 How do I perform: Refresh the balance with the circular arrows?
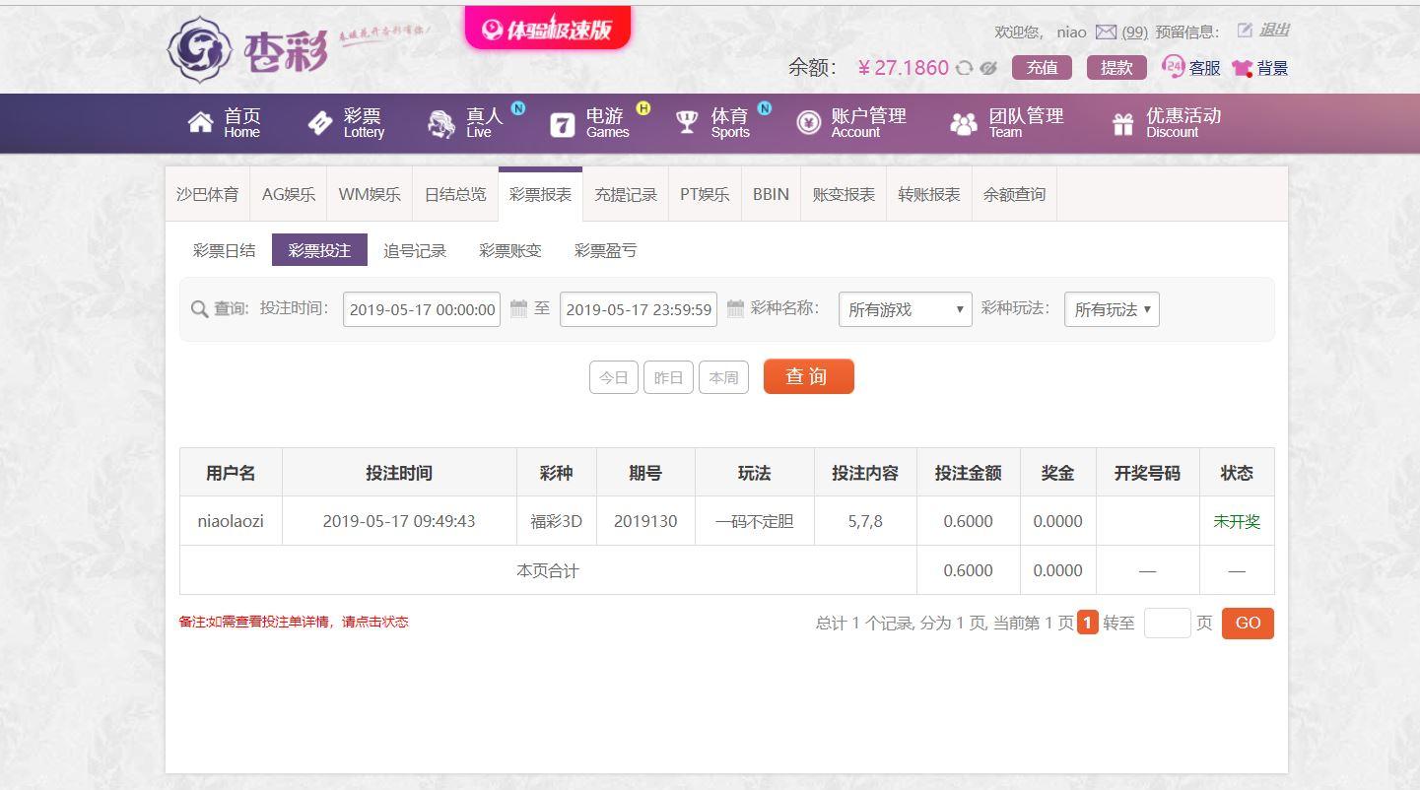(964, 68)
